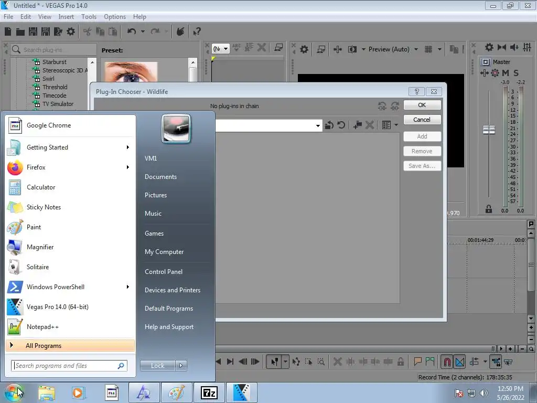
Task: Open the Tools menu
Action: click(x=89, y=16)
